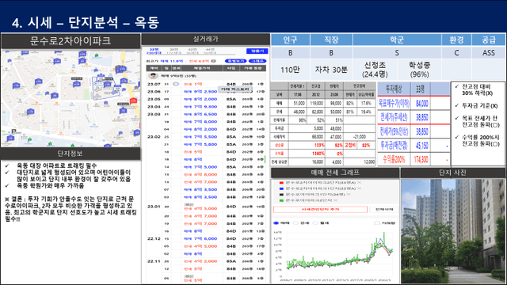Viewport: 507px width, 285px height.
Task: Click the red legend color swatch
Action: [281, 183]
